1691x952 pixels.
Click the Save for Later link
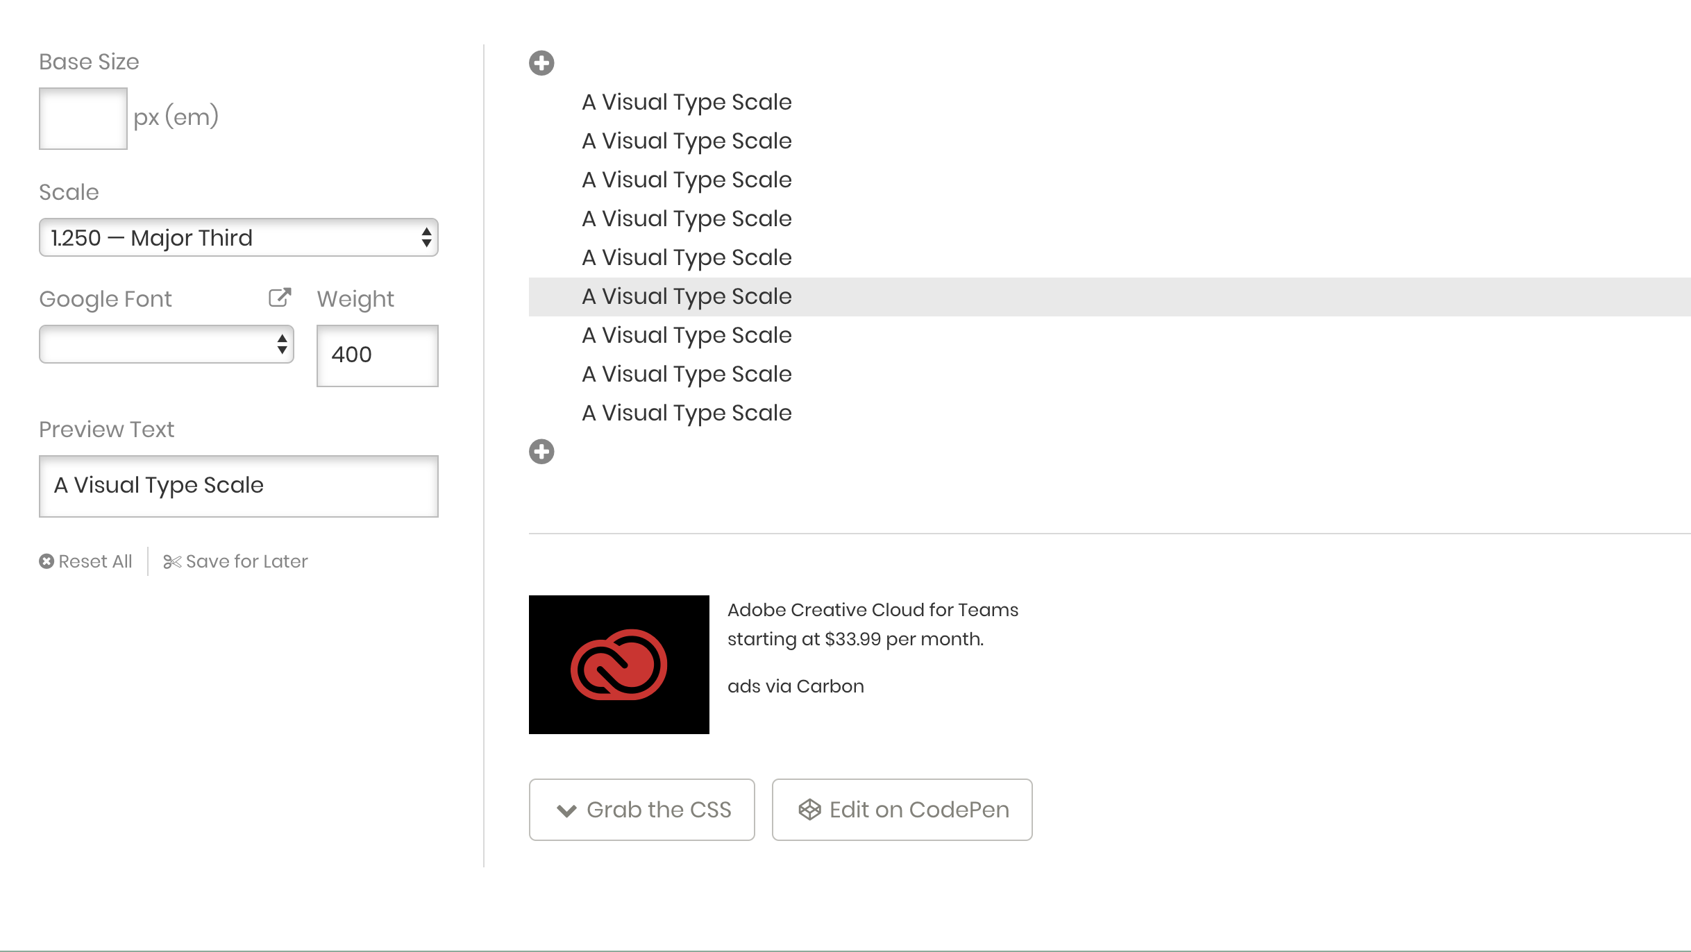[x=246, y=561]
